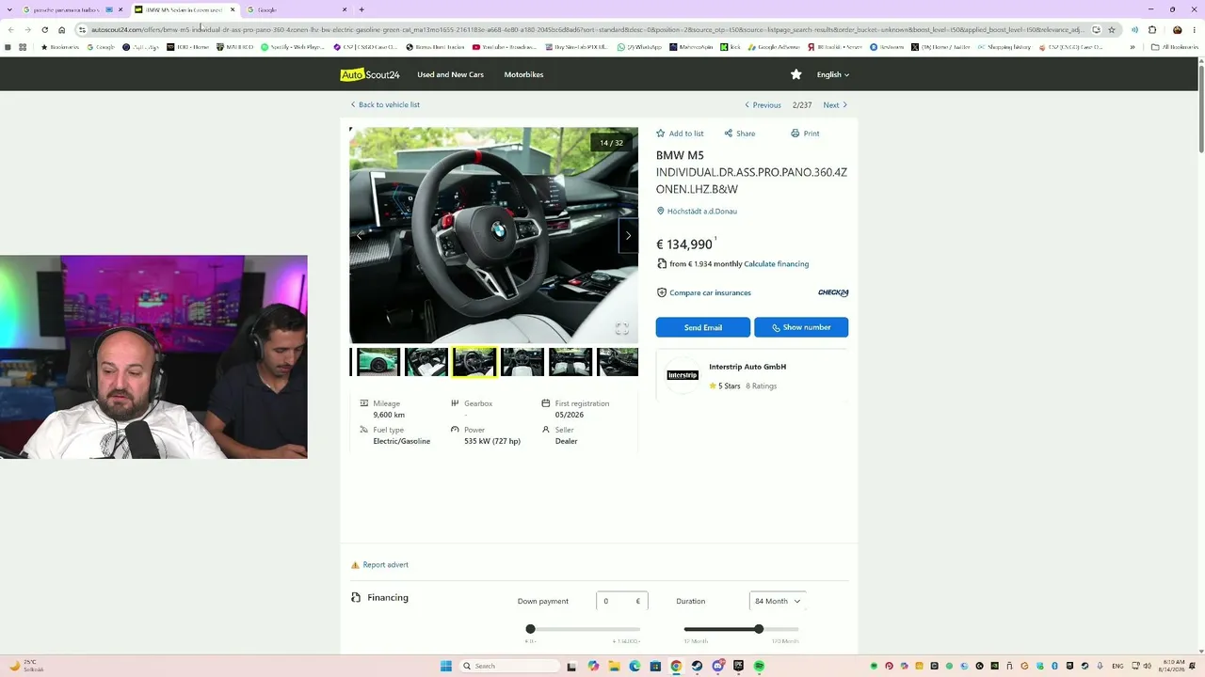Click the Windows taskbar Search box
The width and height of the screenshot is (1205, 677).
(510, 666)
